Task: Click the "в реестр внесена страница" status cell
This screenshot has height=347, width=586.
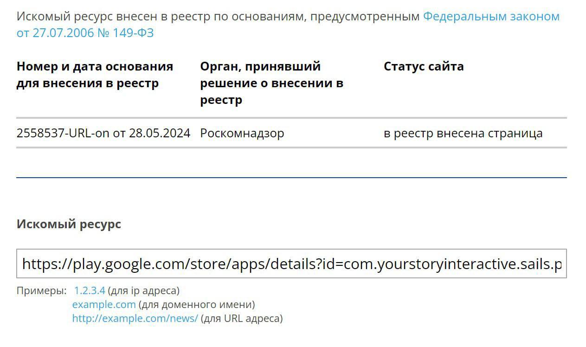Action: [x=463, y=134]
